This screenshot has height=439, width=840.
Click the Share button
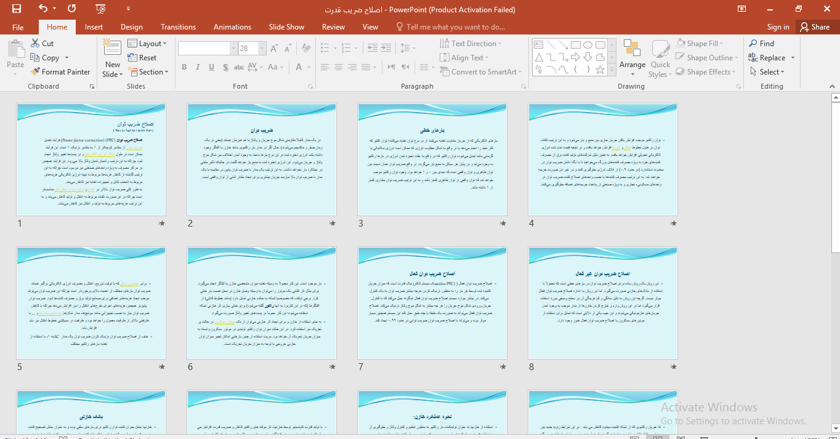click(814, 27)
